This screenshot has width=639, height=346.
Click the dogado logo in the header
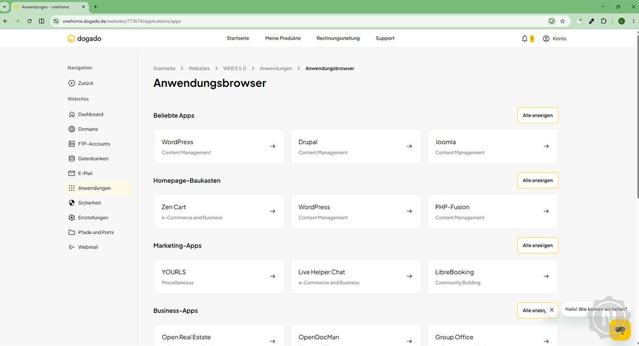click(84, 38)
